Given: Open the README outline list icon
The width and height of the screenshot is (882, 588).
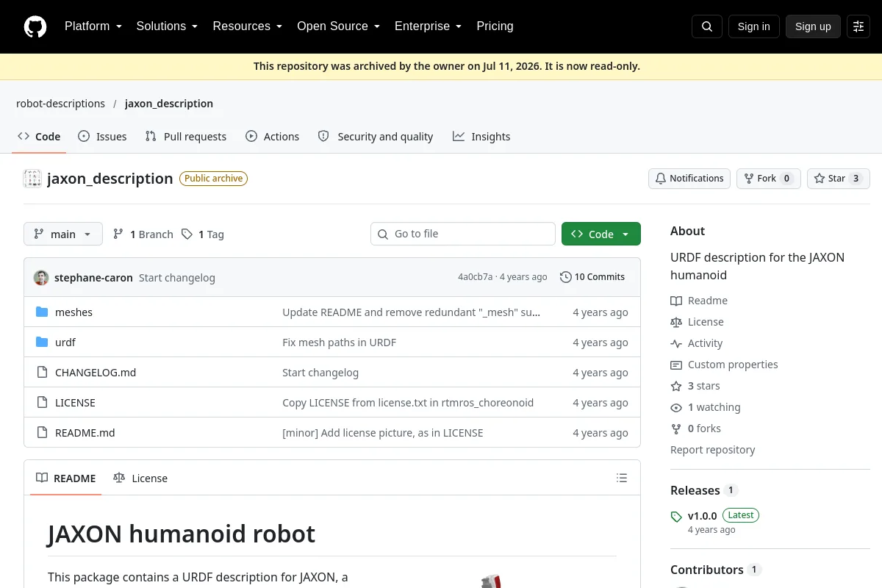Looking at the screenshot, I should (622, 478).
